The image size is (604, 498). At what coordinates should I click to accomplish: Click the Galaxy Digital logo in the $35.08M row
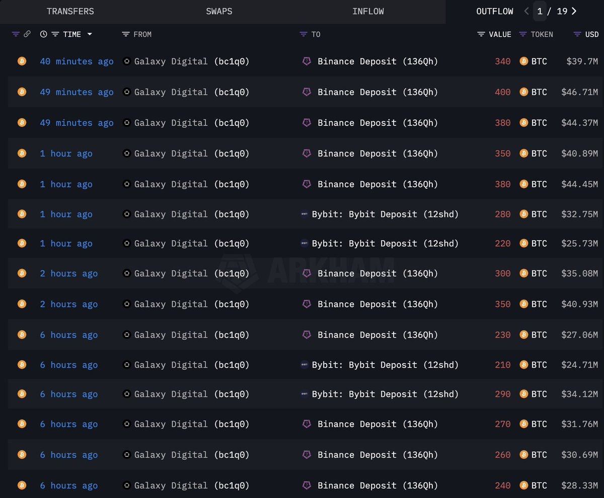point(127,273)
